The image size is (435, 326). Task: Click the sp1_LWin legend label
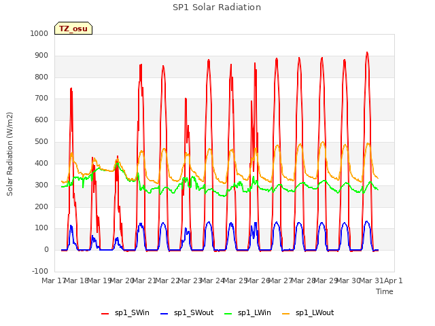tap(254, 313)
